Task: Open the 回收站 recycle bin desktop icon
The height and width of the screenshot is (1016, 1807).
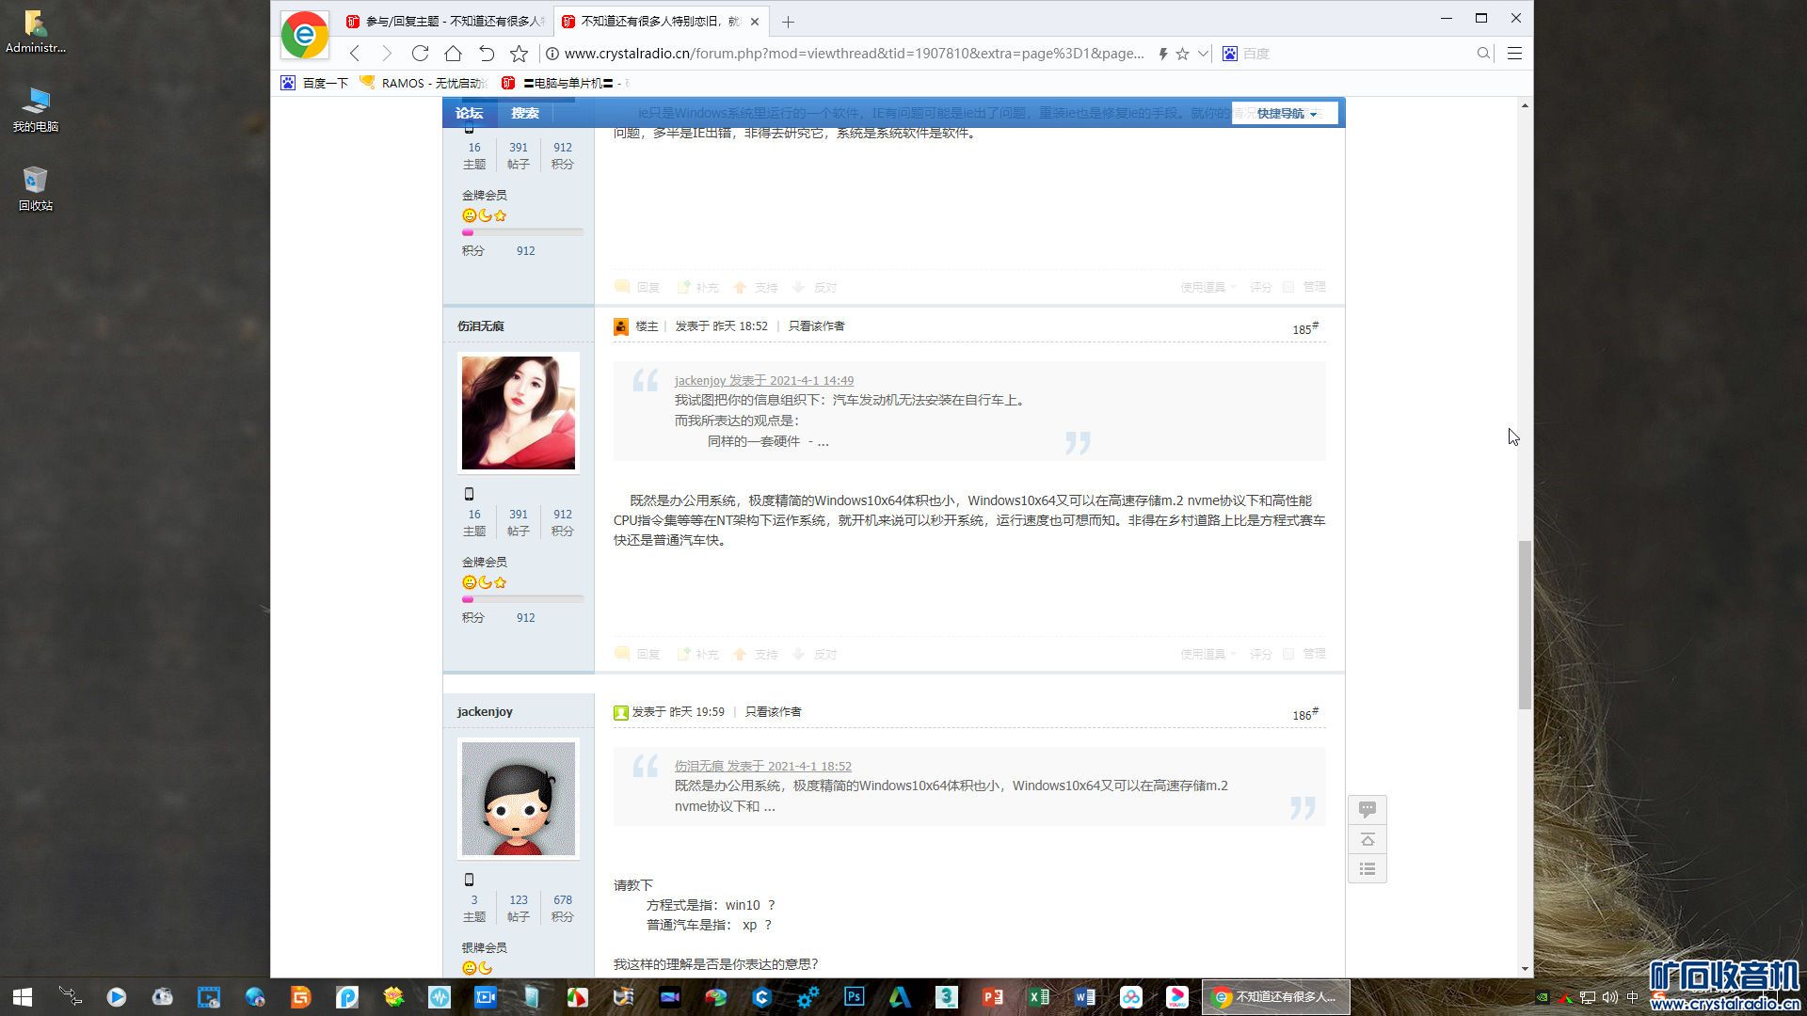Action: coord(36,188)
